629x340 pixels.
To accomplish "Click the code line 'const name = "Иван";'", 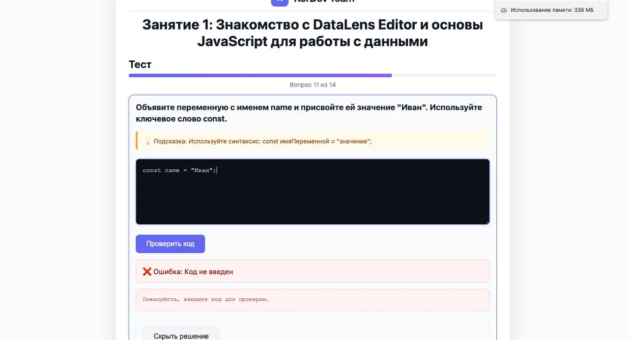I will tap(179, 170).
